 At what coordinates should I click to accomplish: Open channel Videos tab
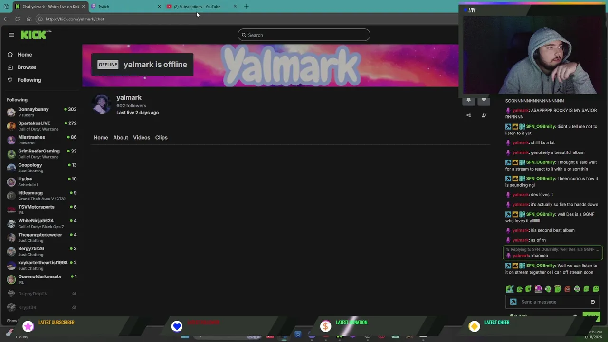coord(142,137)
